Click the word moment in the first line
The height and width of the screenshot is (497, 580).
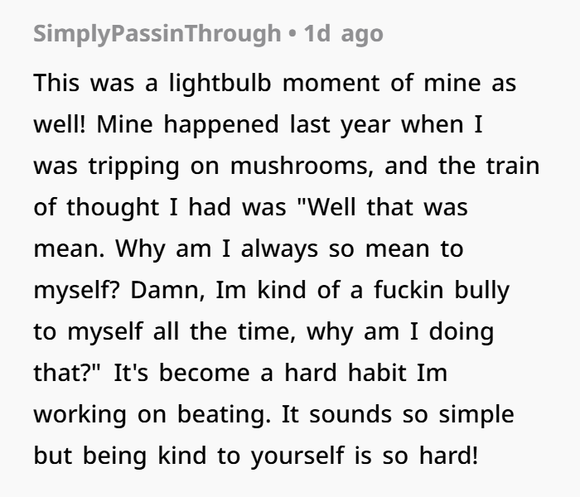click(331, 83)
